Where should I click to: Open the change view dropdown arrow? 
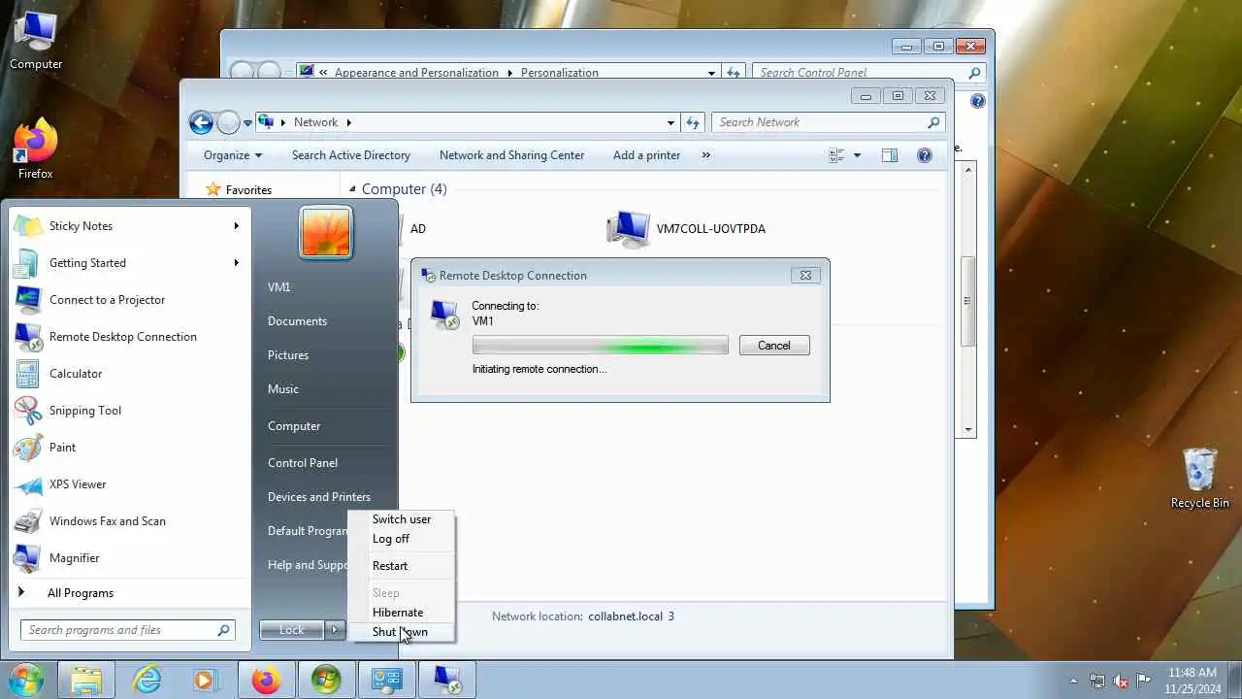coord(857,155)
